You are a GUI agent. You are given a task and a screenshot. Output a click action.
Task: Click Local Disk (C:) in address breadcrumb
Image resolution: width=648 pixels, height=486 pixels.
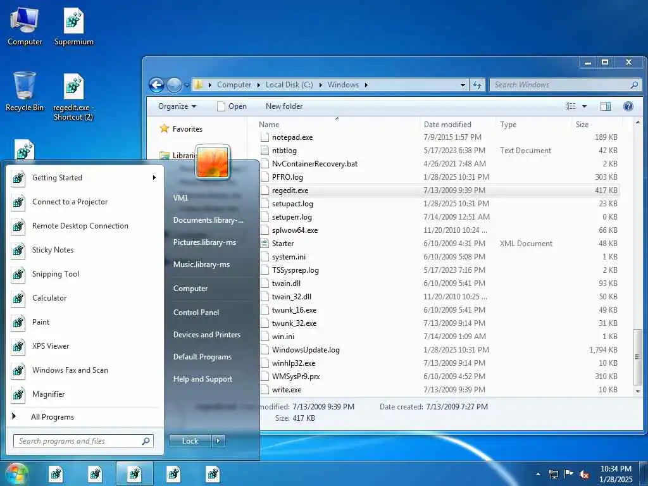pos(289,85)
